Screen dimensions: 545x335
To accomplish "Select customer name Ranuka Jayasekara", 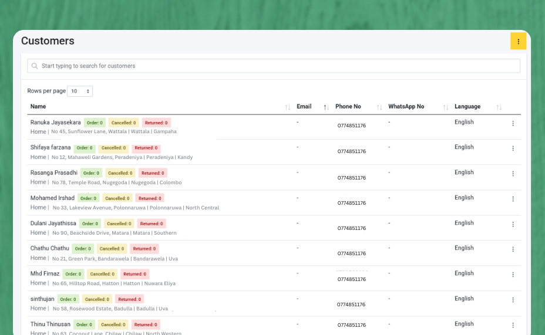I will [55, 122].
